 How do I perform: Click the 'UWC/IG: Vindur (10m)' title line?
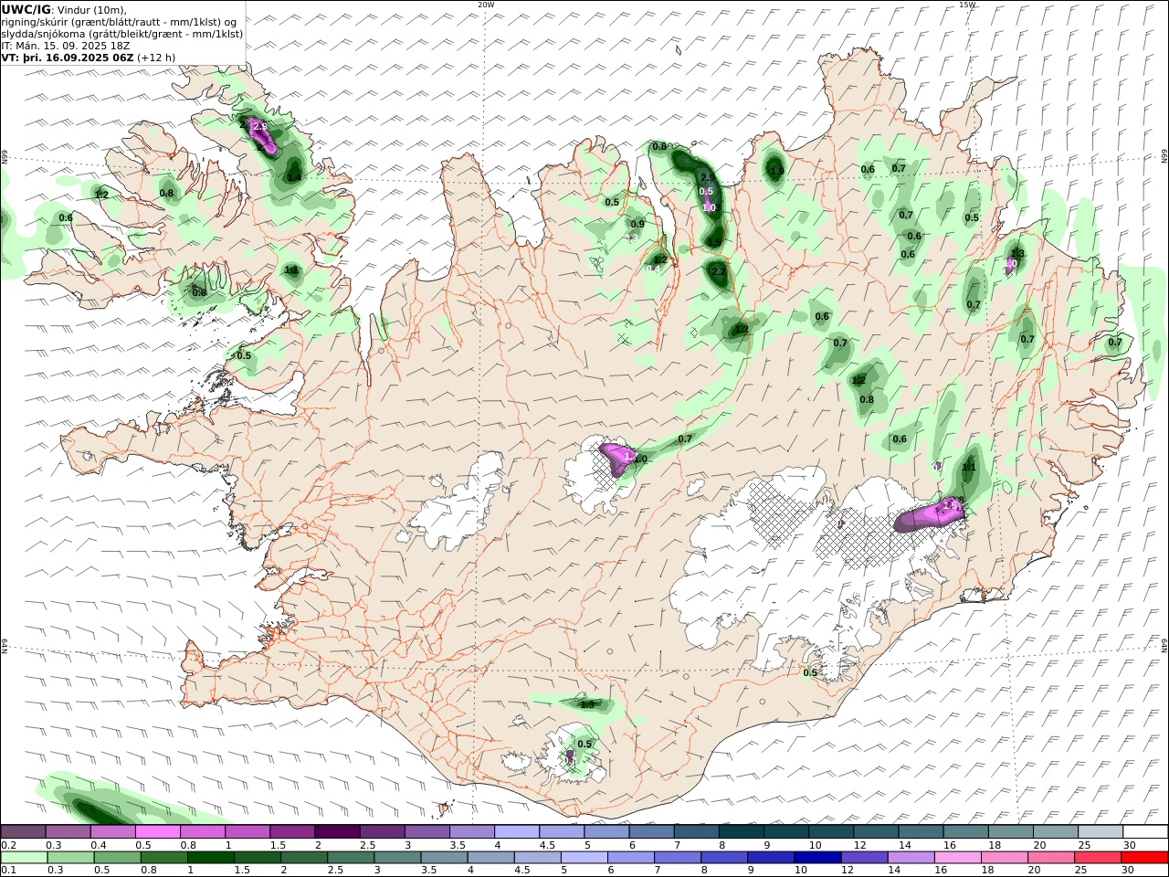64,9
